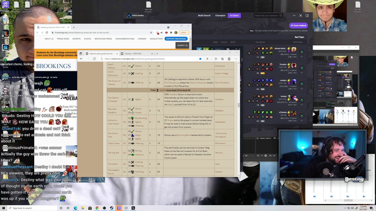The image size is (376, 211).
Task: Click the Thundan player champion portrait
Action: 294,65
